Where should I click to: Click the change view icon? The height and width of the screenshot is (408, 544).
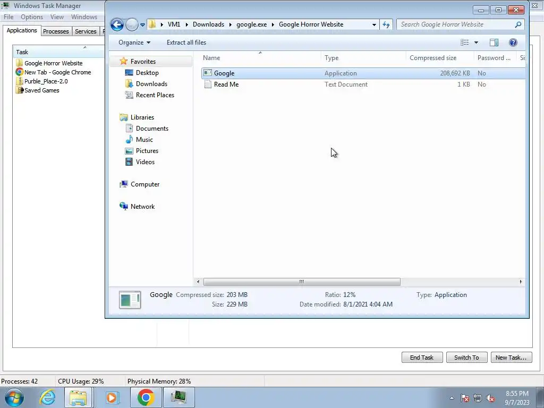464,42
